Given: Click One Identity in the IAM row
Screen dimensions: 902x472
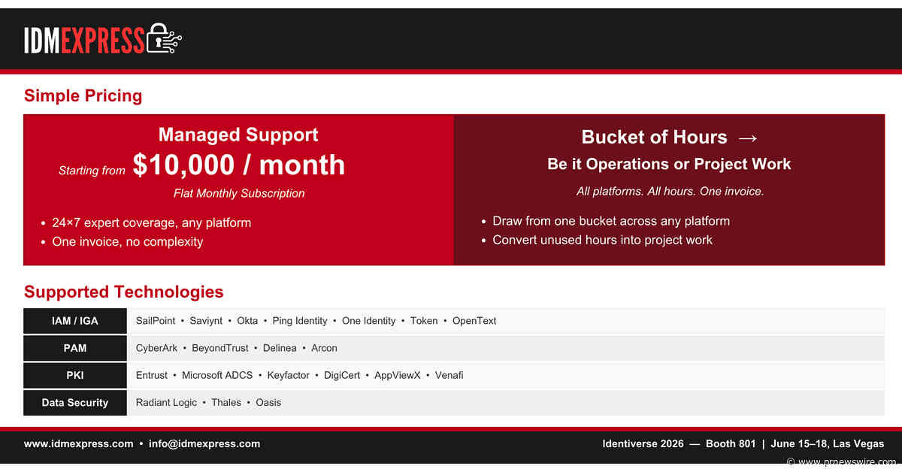Looking at the screenshot, I should 368,321.
